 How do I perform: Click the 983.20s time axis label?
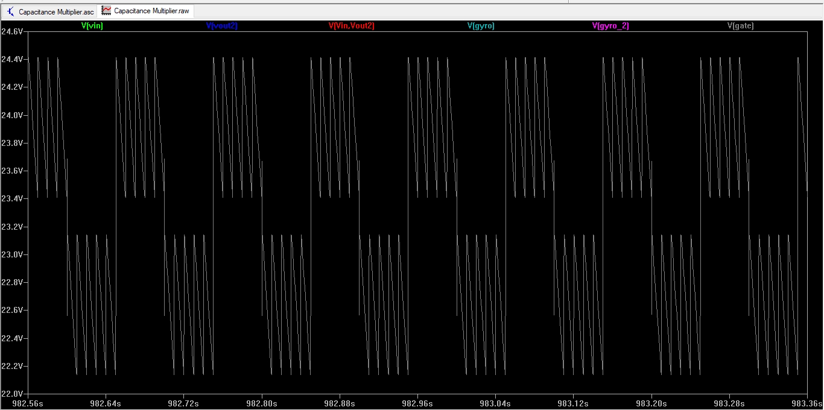click(x=651, y=402)
